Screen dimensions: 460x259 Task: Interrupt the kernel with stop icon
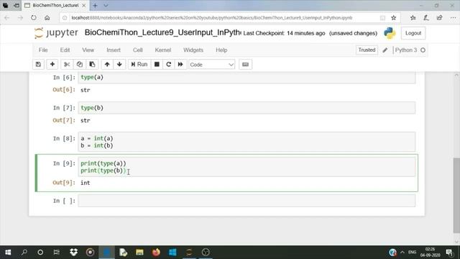click(157, 64)
